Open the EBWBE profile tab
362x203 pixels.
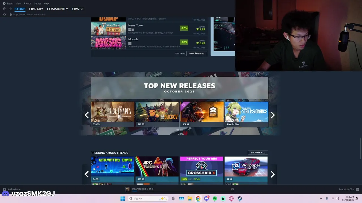point(78,9)
